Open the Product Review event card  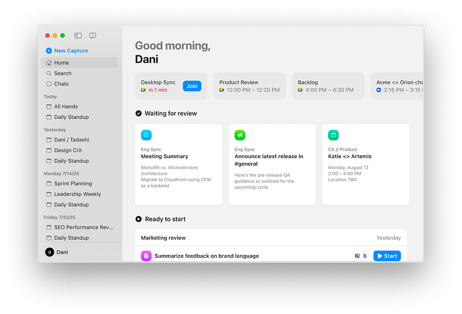250,86
